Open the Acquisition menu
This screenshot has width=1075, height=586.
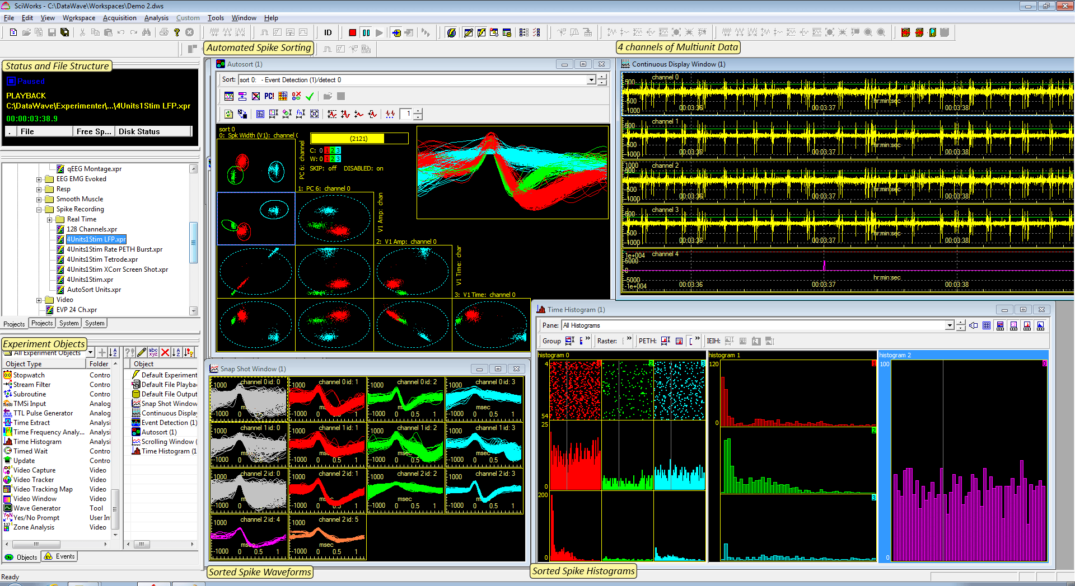click(119, 18)
